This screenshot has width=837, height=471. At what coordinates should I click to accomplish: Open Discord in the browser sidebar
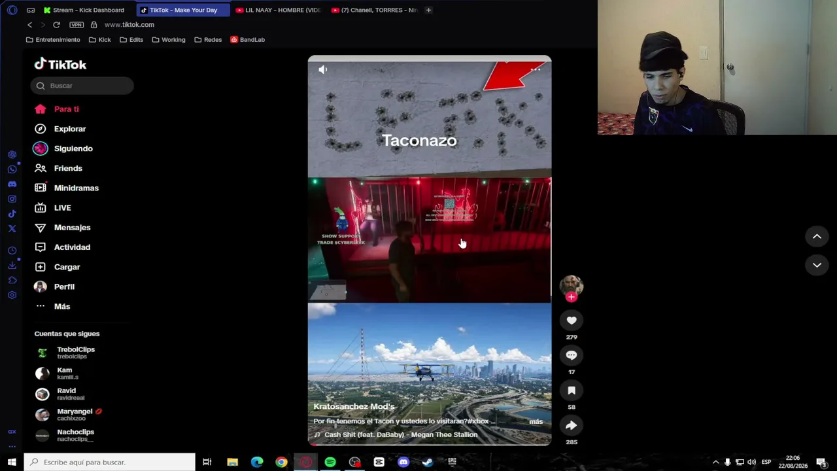(12, 184)
